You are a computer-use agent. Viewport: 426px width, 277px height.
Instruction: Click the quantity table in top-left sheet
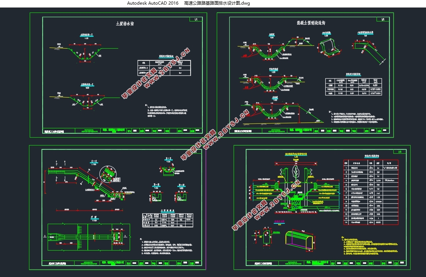click(164, 67)
